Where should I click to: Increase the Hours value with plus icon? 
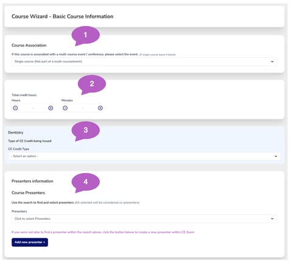click(x=51, y=108)
